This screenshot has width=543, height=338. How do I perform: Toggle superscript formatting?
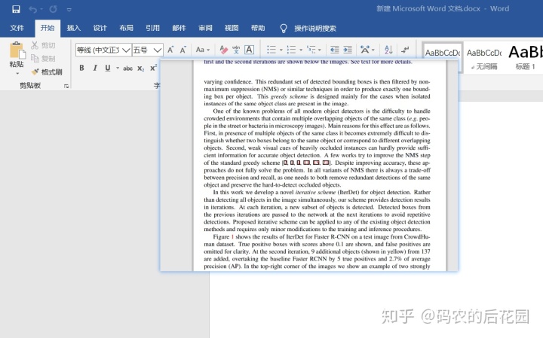tap(153, 68)
